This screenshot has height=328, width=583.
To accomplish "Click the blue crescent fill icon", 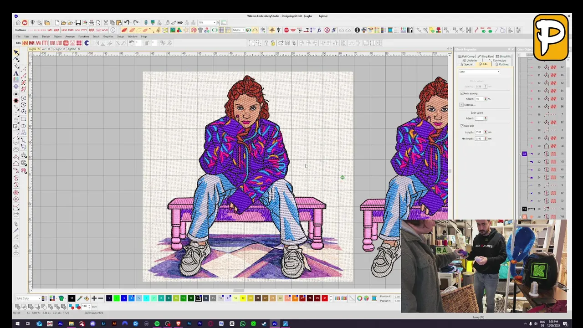I will (87, 43).
